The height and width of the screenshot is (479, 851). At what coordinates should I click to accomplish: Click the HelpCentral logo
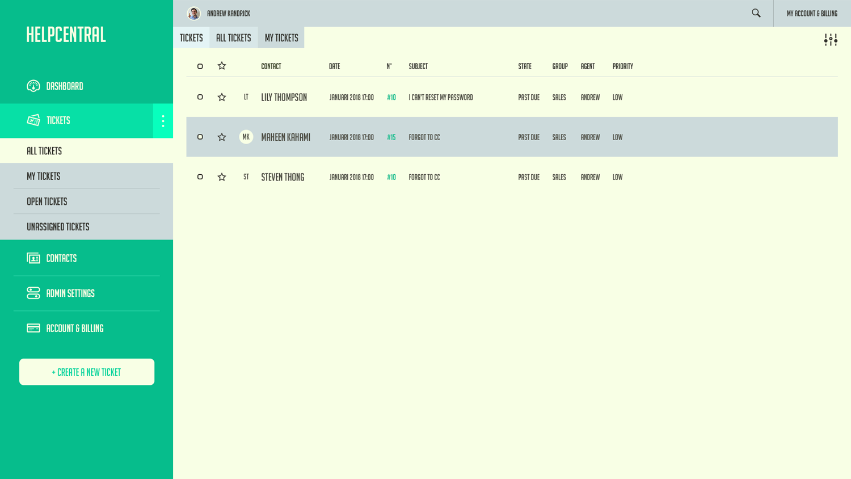(x=66, y=34)
